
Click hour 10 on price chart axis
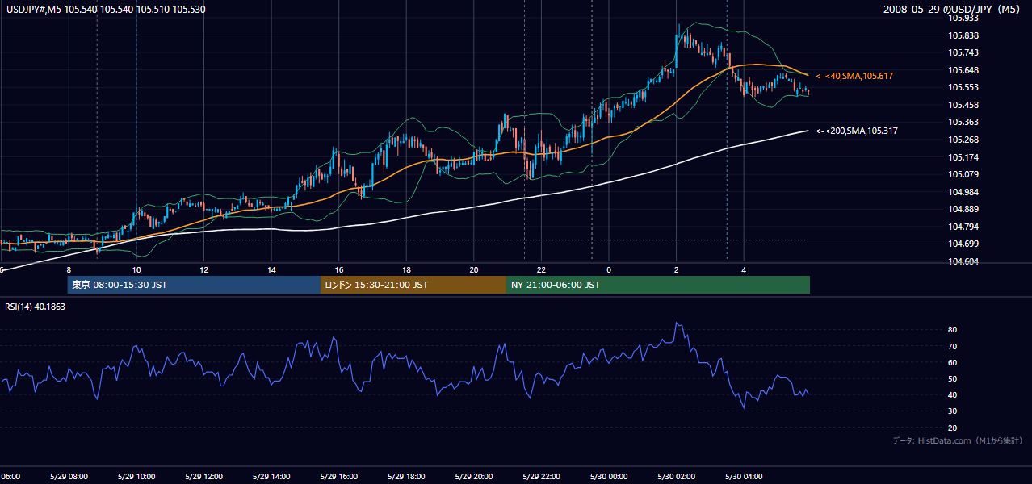point(136,269)
